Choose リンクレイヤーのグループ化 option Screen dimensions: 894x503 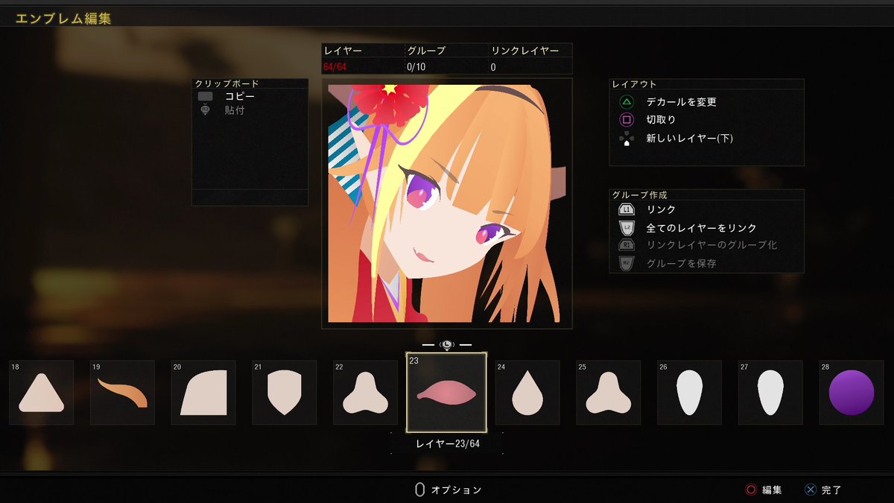pyautogui.click(x=711, y=245)
